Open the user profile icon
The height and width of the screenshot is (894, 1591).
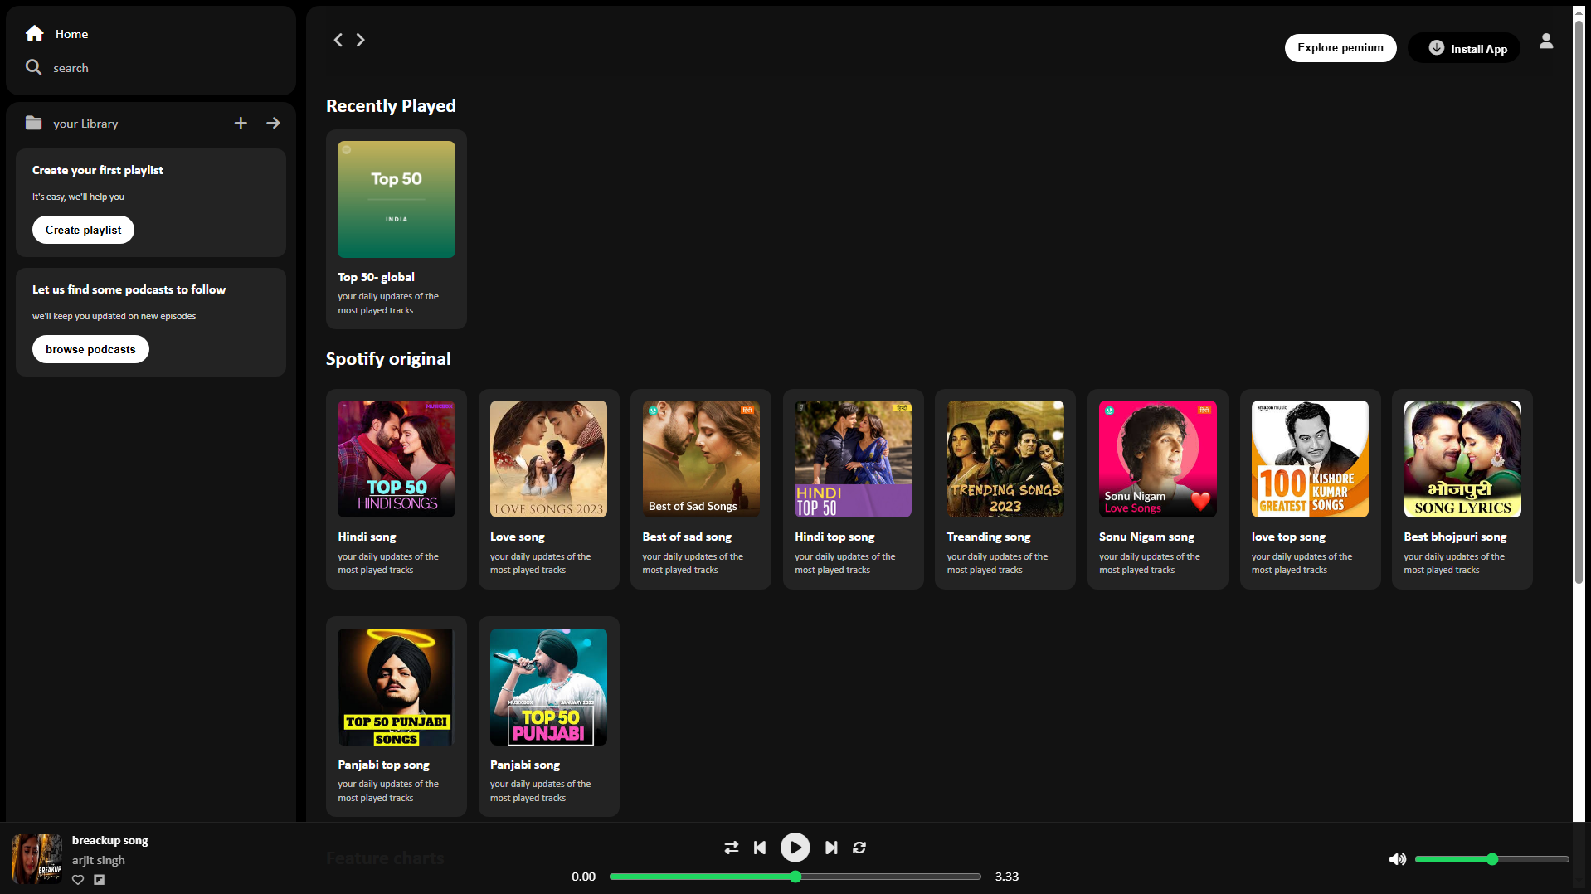pos(1546,41)
